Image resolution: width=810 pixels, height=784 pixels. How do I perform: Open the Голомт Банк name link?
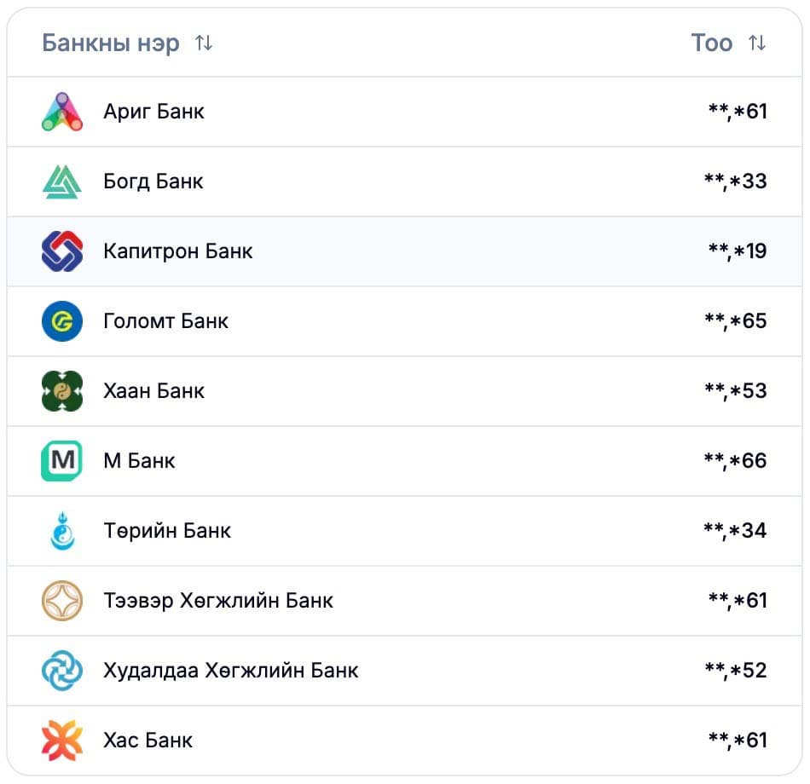click(x=165, y=321)
